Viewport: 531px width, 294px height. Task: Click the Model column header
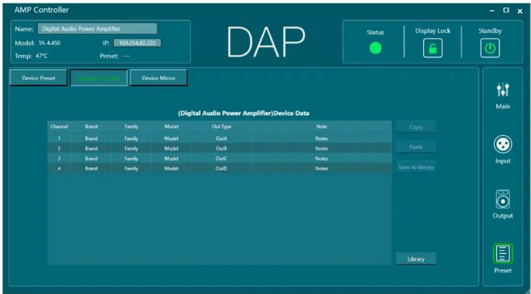[172, 127]
